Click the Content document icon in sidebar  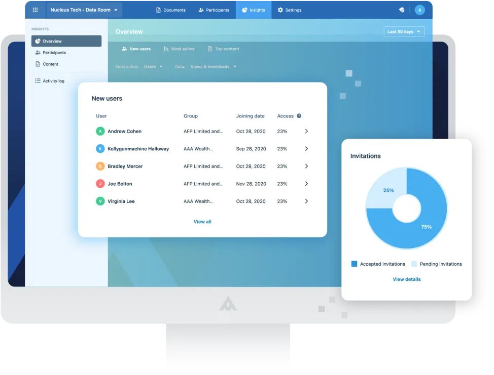pos(38,64)
